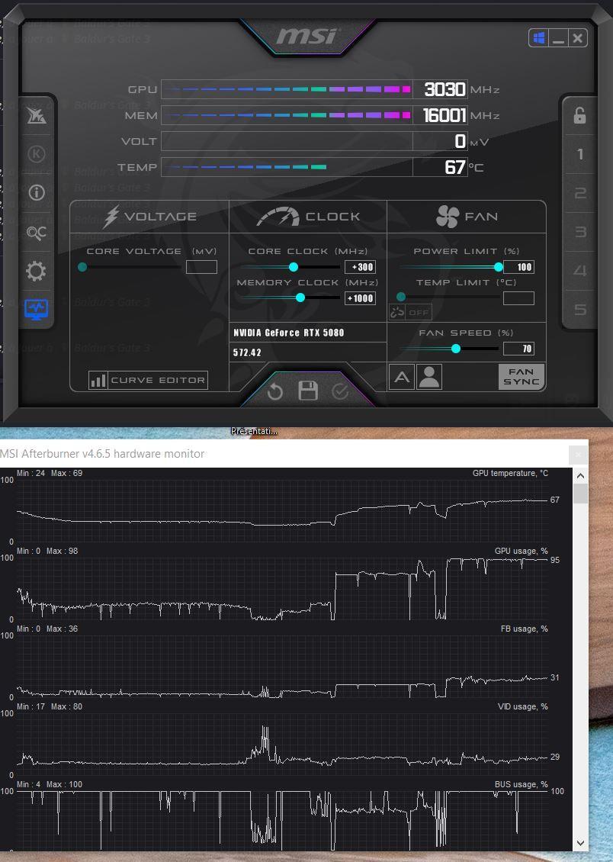This screenshot has height=862, width=613.
Task: Show the system information panel
Action: [x=36, y=192]
